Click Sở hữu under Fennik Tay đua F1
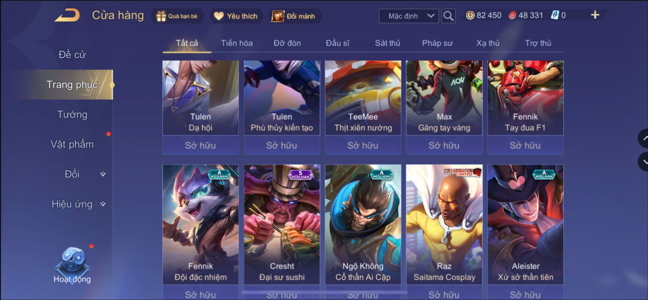 (525, 145)
